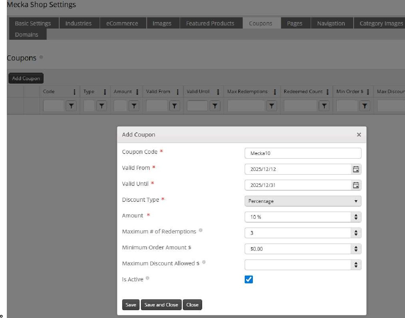Click the Maximum Redemptions spinner arrows
The width and height of the screenshot is (405, 318).
point(356,233)
